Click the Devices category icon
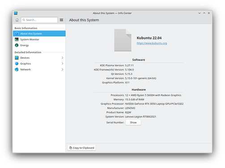Screen dimensions: 225x168 click(x=17, y=58)
